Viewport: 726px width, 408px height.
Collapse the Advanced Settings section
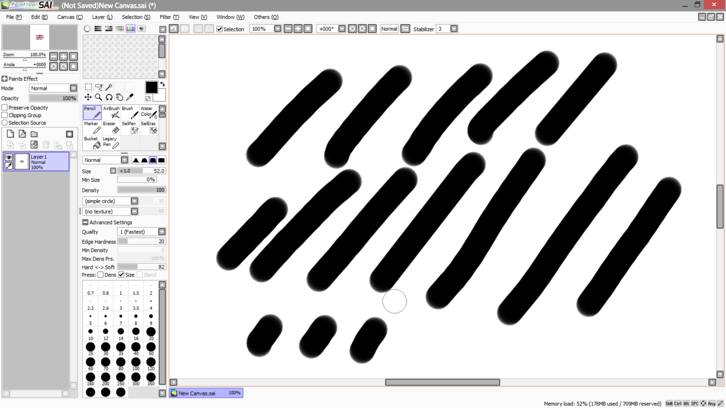point(85,222)
